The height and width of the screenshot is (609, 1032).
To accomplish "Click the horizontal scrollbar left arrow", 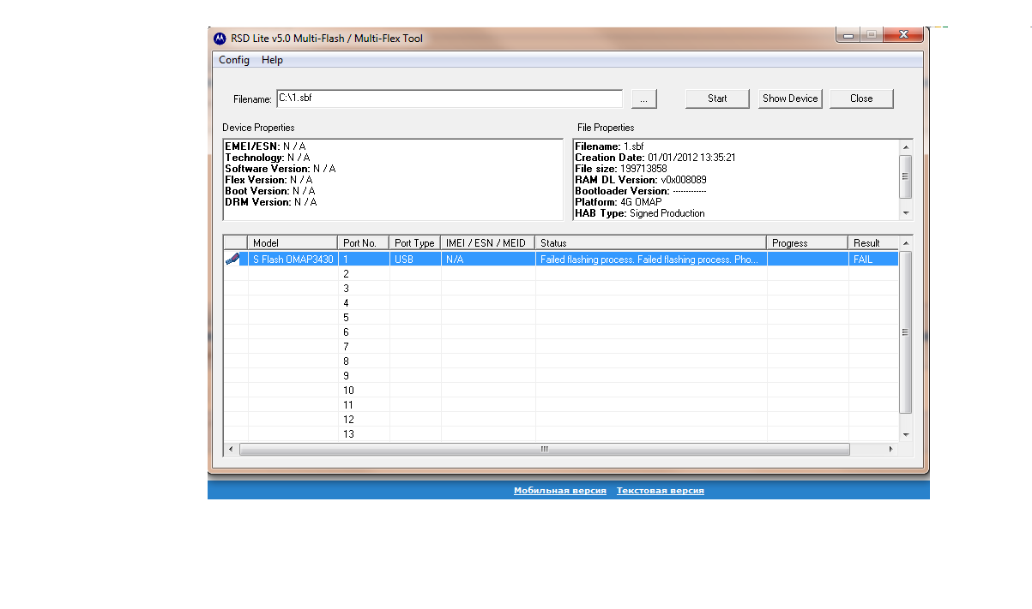I will click(x=231, y=449).
